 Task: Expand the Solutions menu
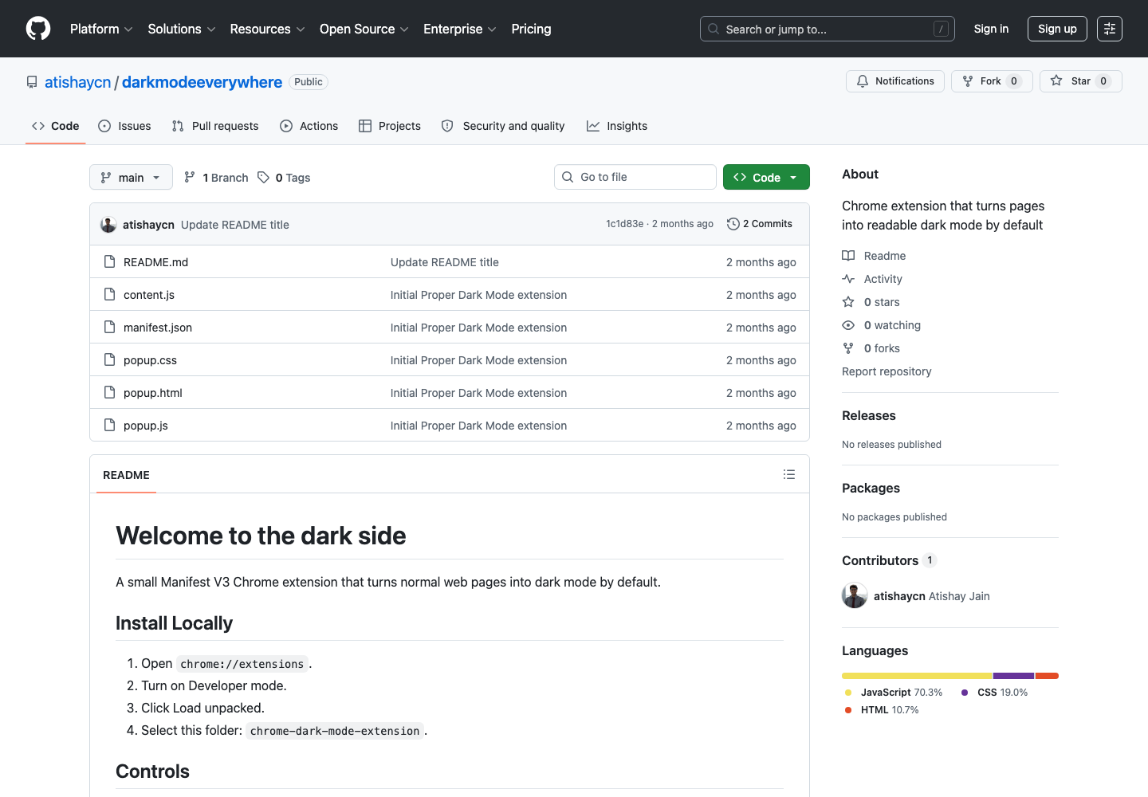[182, 29]
